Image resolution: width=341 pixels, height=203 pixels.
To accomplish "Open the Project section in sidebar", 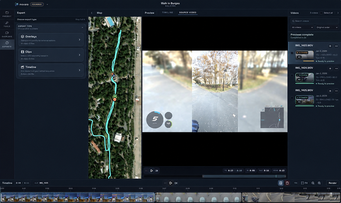I will click(7, 14).
